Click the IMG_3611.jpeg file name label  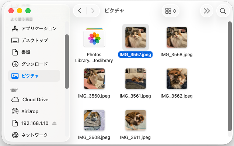[x=135, y=137]
